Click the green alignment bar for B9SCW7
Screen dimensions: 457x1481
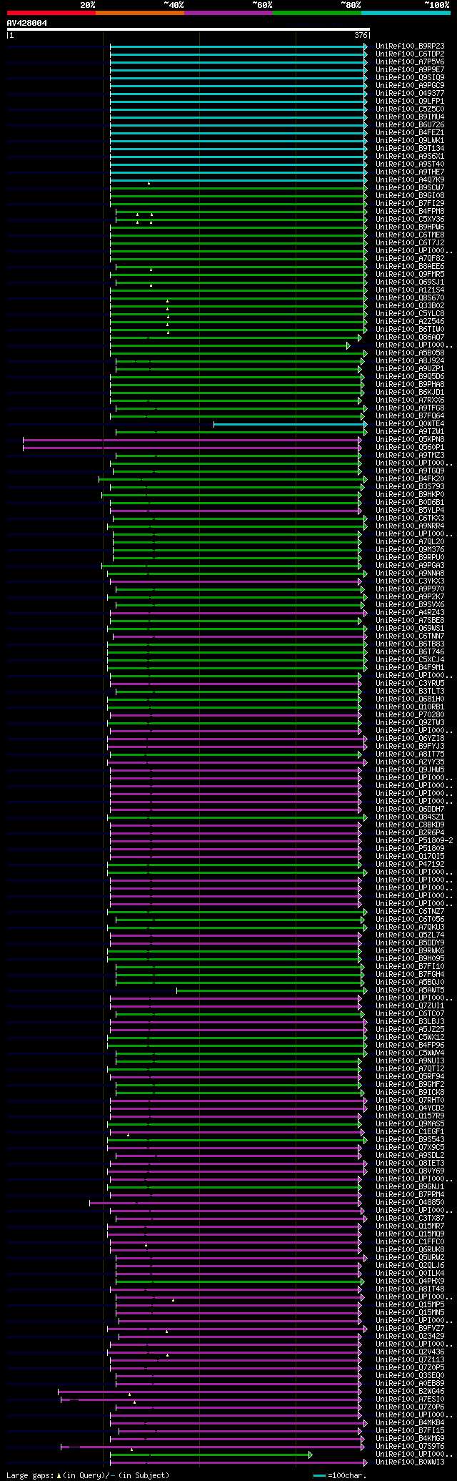pos(238,188)
